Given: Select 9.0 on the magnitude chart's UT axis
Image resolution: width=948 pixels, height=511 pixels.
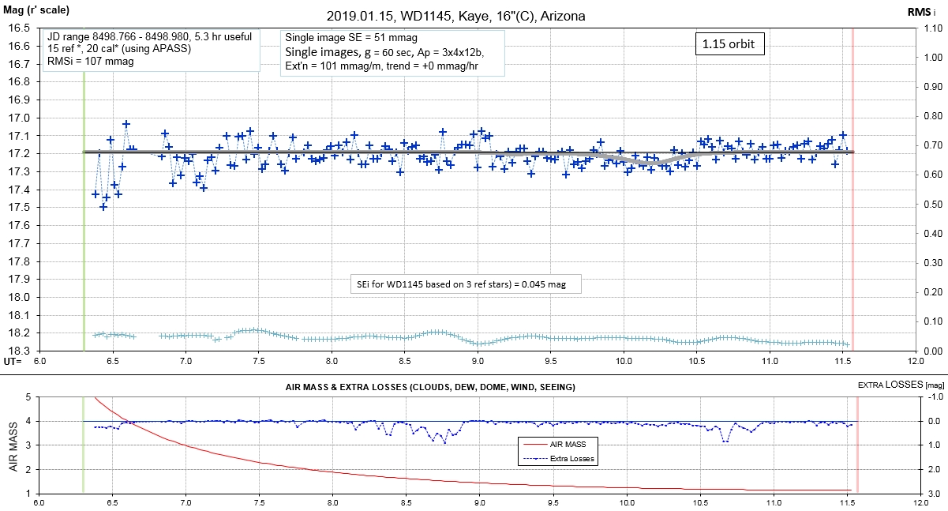Looking at the screenshot, I should (478, 361).
